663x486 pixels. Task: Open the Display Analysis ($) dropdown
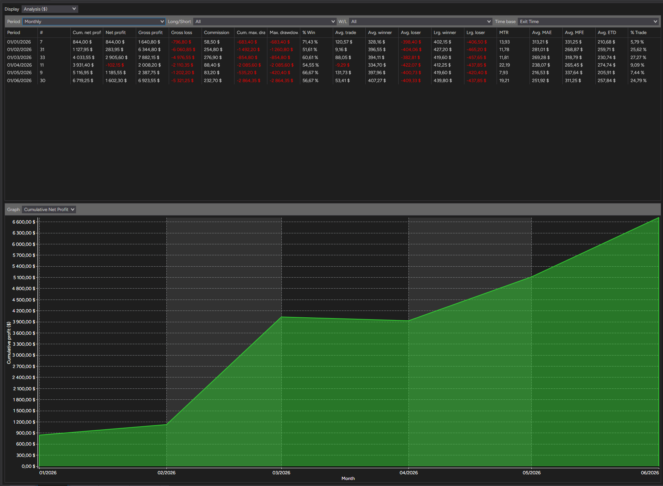pyautogui.click(x=50, y=9)
